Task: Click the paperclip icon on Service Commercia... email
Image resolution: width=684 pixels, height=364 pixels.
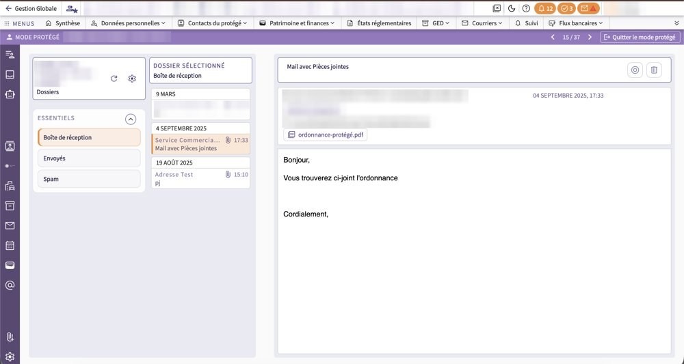Action: 228,140
